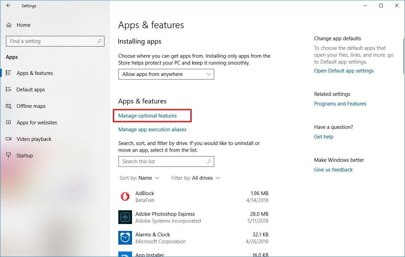Click Manage optional features link
Image resolution: width=405 pixels, height=257 pixels.
click(x=147, y=116)
